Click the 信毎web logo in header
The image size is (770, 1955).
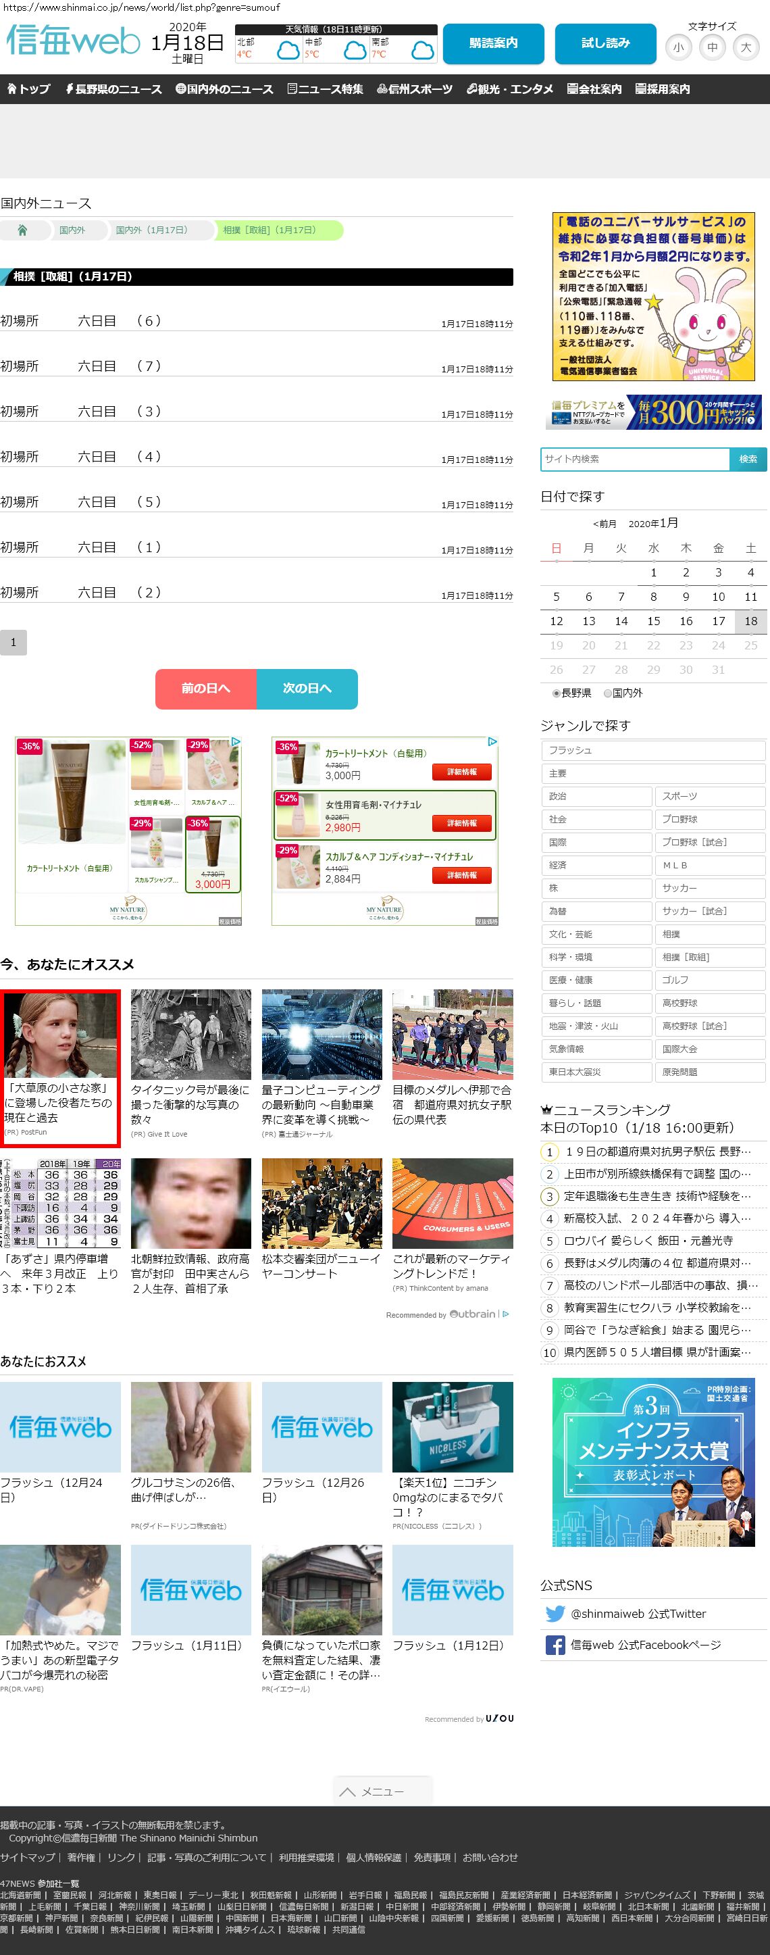pos(73,41)
